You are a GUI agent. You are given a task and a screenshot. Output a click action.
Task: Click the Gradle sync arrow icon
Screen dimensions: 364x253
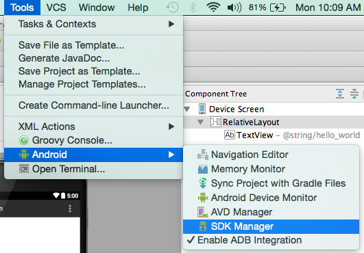coord(203,183)
